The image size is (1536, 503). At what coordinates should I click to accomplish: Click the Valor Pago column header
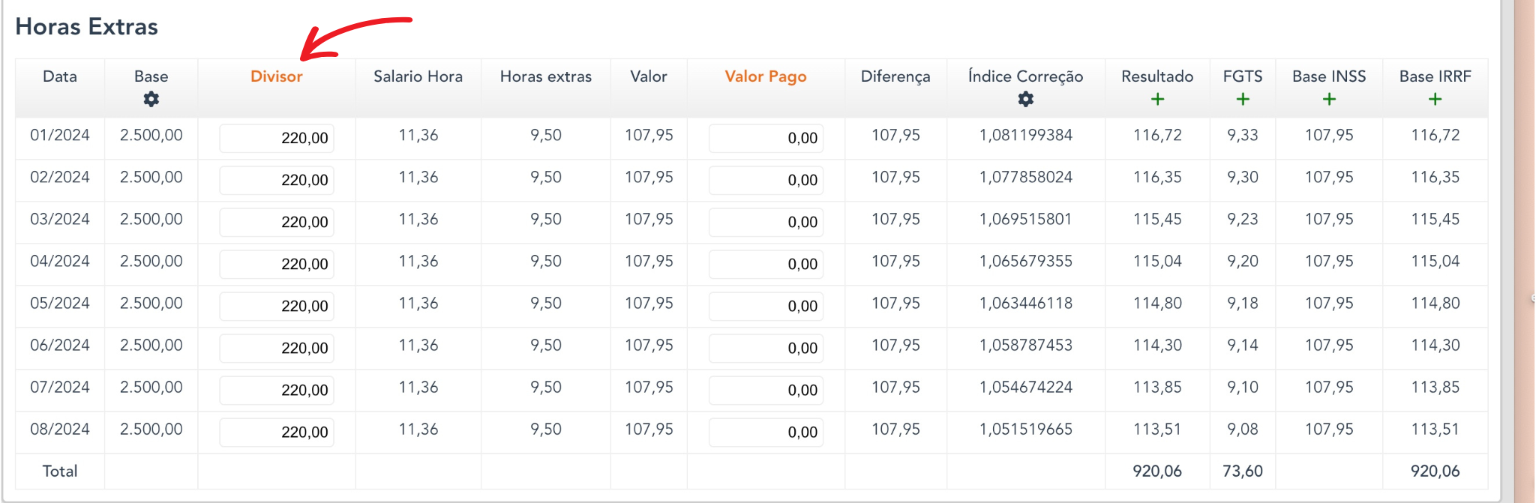(x=765, y=76)
